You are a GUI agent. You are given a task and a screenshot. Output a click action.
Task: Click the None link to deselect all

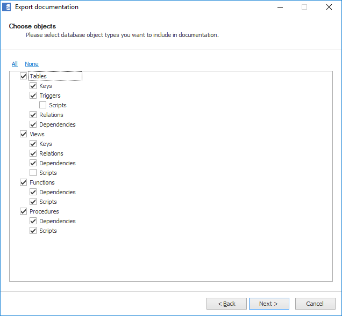tap(32, 64)
